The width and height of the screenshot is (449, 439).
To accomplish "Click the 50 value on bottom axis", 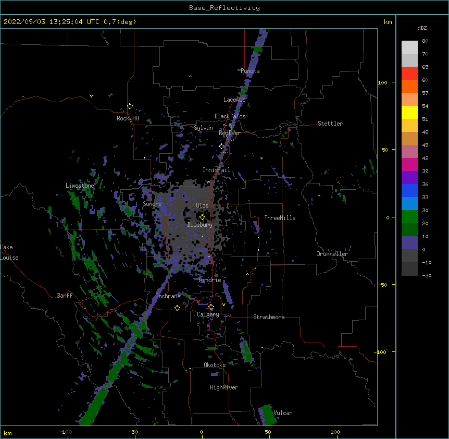I will coord(268,432).
